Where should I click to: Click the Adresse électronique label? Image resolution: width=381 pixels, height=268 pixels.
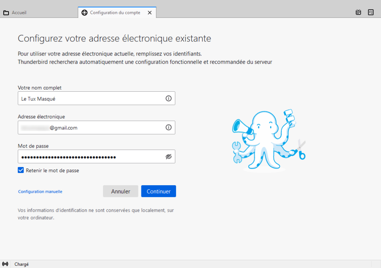click(x=41, y=117)
